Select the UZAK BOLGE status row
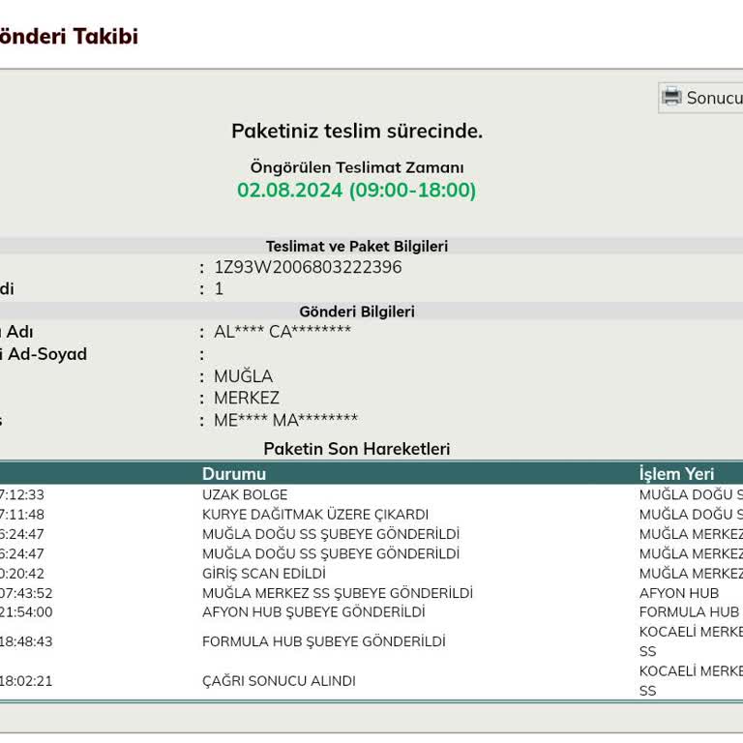Screen dimensions: 743x743 pyautogui.click(x=245, y=494)
